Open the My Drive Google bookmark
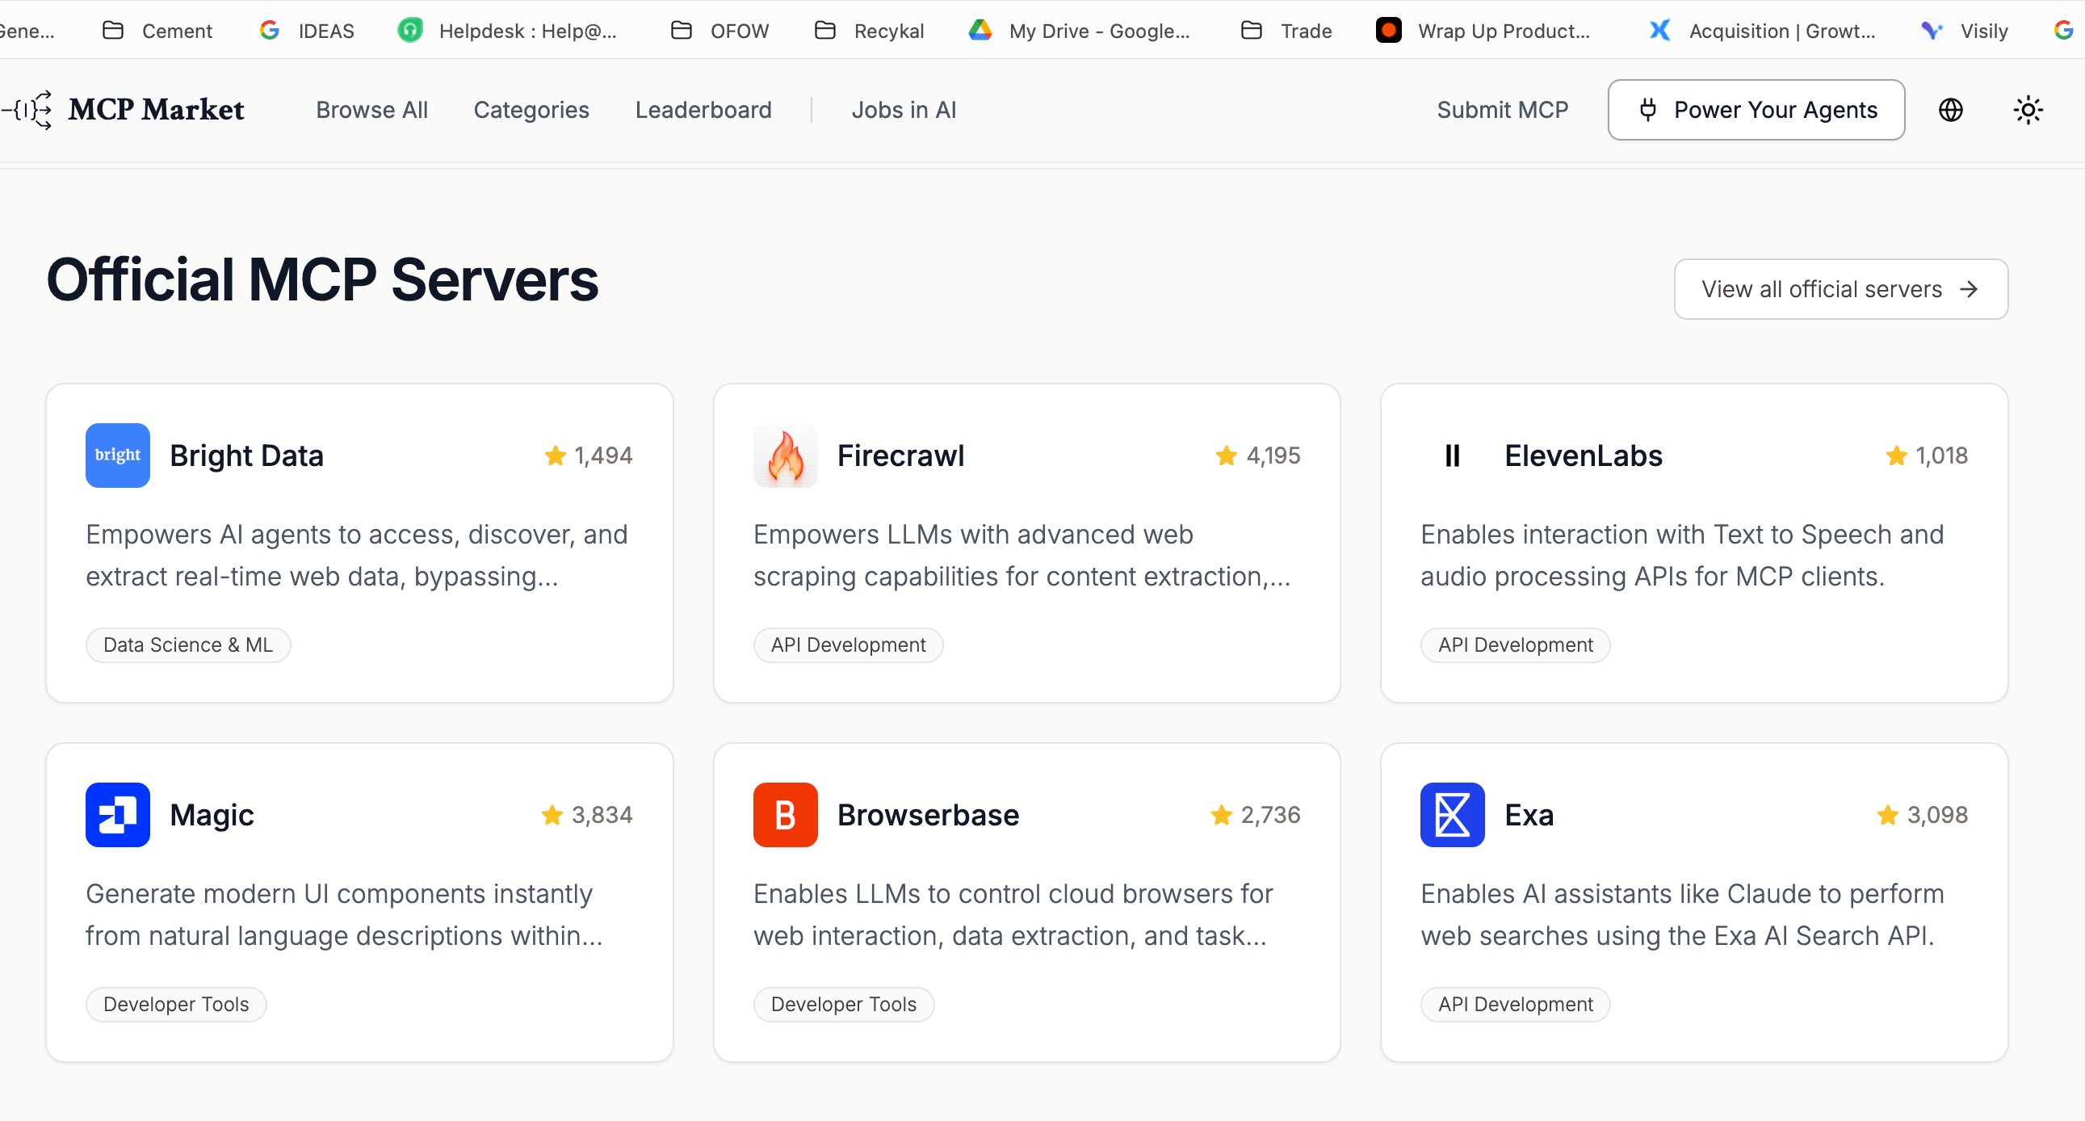The image size is (2085, 1121). (x=1080, y=31)
